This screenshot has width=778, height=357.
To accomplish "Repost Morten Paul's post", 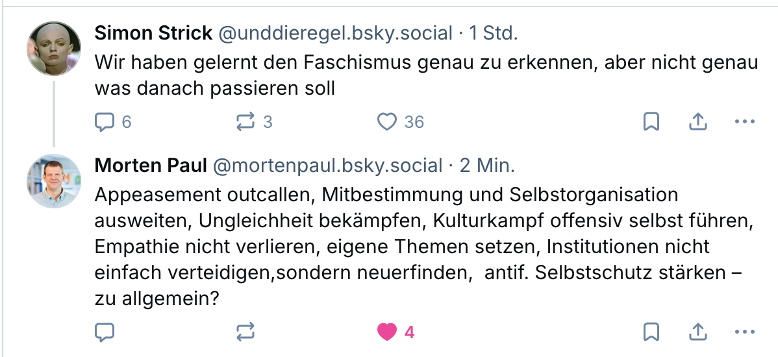I will (246, 332).
